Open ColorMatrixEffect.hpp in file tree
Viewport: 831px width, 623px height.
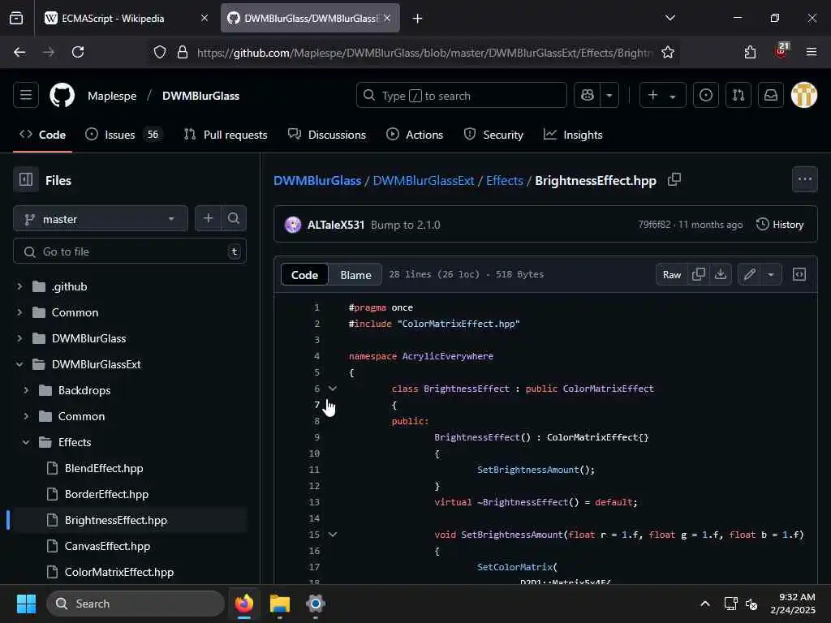pyautogui.click(x=119, y=572)
